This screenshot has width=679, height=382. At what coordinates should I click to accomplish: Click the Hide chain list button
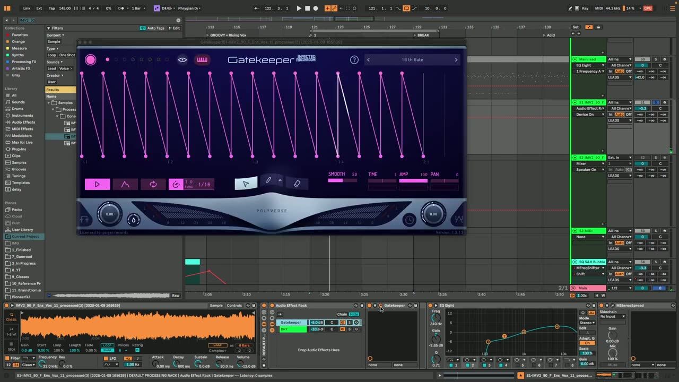[x=354, y=314]
